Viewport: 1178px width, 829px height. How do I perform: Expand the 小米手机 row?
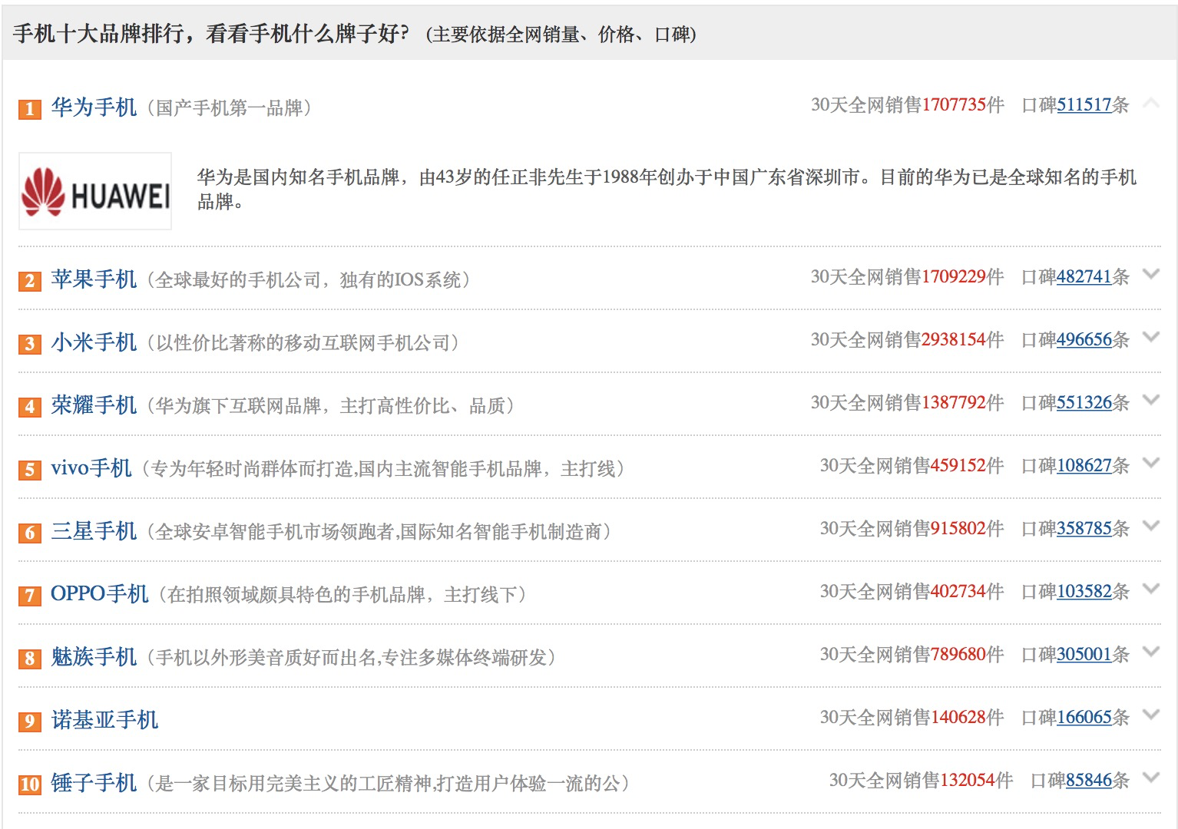[x=1150, y=337]
